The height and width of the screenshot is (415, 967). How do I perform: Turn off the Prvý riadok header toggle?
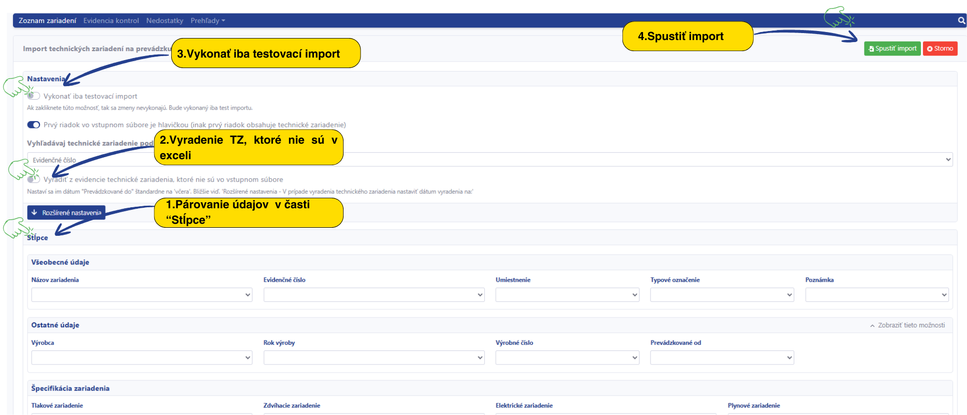[x=34, y=125]
